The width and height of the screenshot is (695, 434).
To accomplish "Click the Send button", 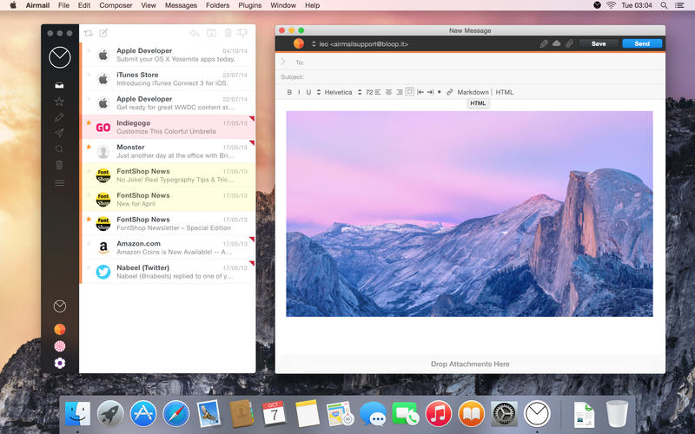I will [x=642, y=43].
